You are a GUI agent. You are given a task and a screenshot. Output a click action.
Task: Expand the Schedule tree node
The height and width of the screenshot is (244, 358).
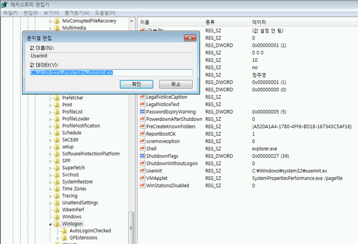point(50,133)
